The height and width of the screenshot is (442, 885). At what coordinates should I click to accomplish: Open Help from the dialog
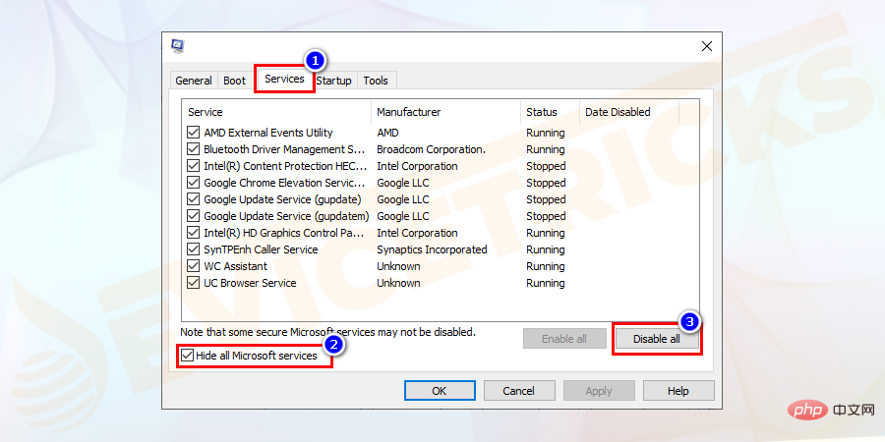(678, 391)
